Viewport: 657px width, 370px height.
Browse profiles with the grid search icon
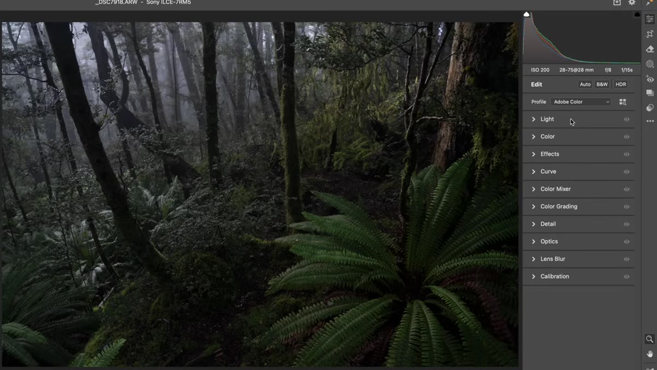pos(623,102)
